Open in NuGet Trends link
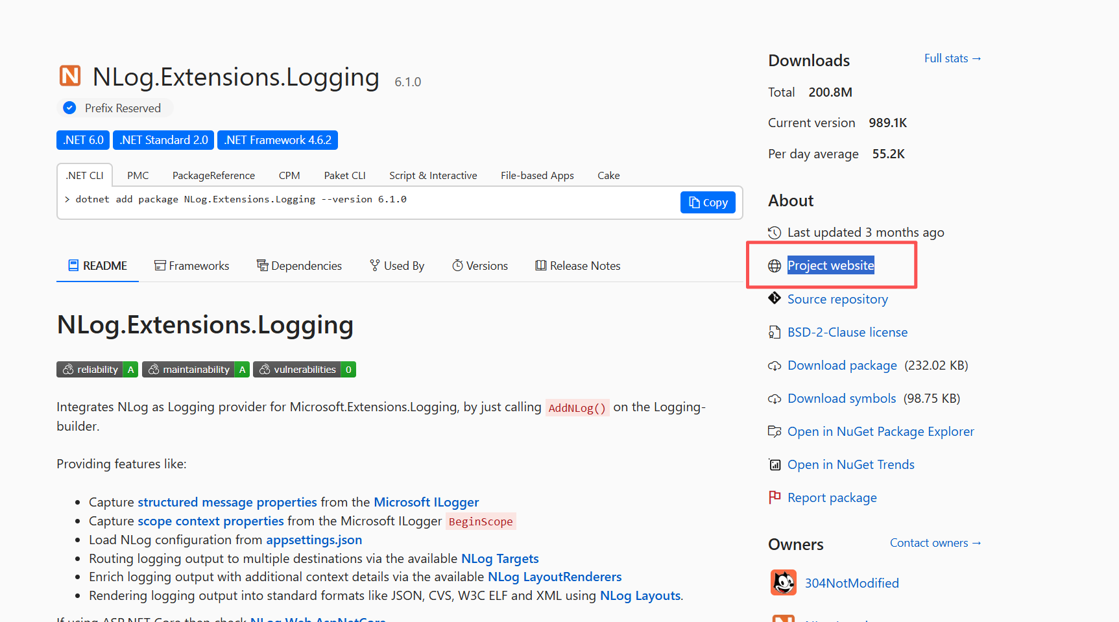The width and height of the screenshot is (1119, 622). pos(851,464)
